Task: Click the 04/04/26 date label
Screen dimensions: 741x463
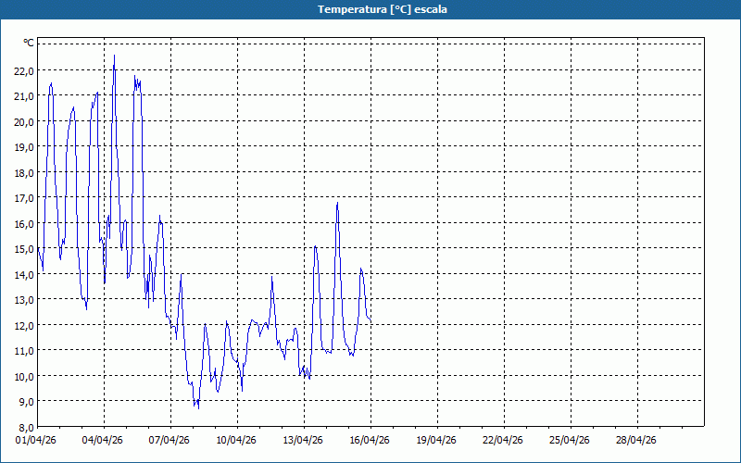Action: (x=104, y=440)
